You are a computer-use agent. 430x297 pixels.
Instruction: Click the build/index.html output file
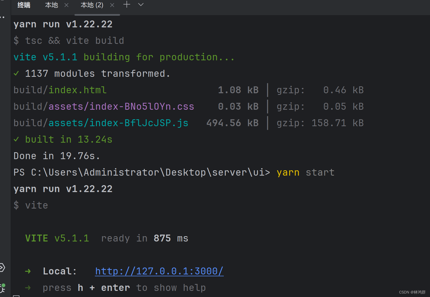click(60, 90)
